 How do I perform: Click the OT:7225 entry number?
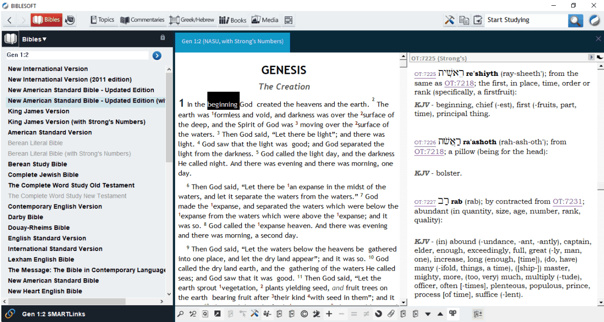point(425,74)
